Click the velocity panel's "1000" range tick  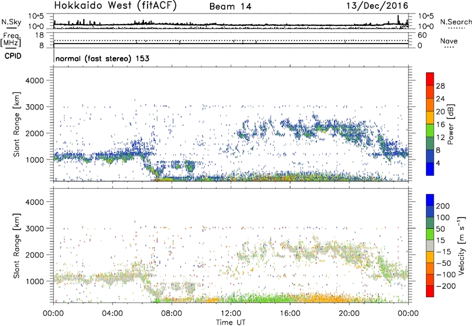[35, 281]
